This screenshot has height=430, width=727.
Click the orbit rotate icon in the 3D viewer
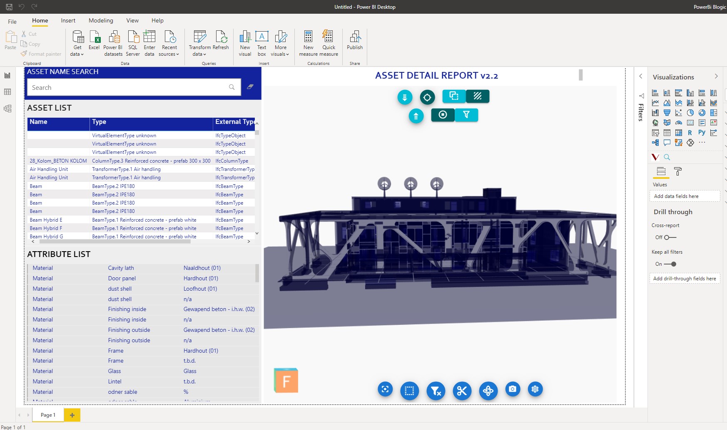(488, 391)
